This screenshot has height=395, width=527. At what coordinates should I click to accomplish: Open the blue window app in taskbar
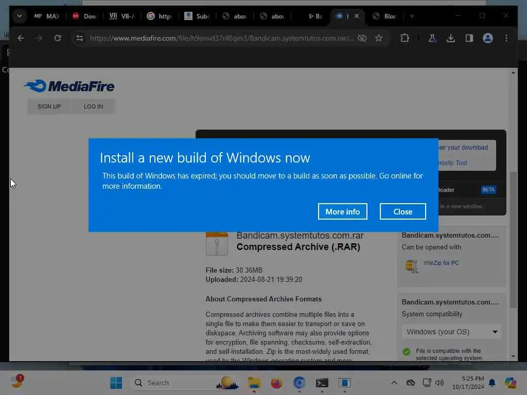344,383
